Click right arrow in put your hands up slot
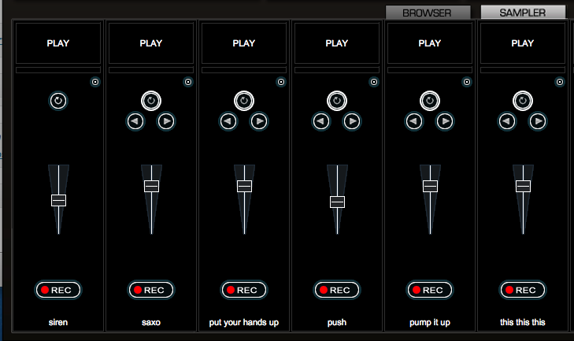This screenshot has width=574, height=341. pyautogui.click(x=259, y=121)
